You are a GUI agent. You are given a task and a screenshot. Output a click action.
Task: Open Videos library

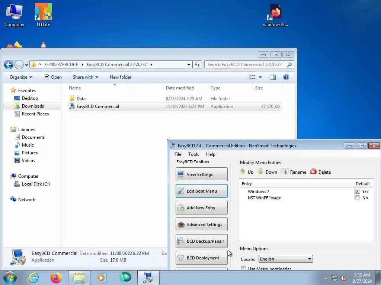coord(28,160)
